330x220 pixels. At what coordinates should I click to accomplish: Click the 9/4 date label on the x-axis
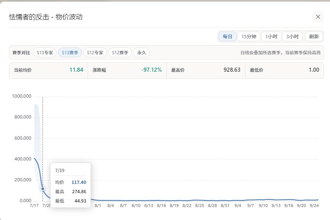coord(238,206)
